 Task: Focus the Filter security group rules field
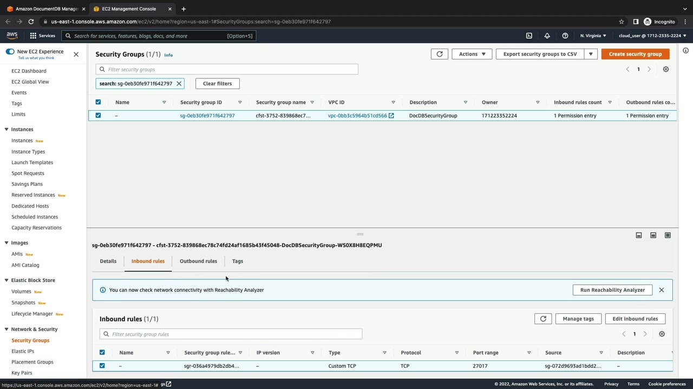[231, 334]
